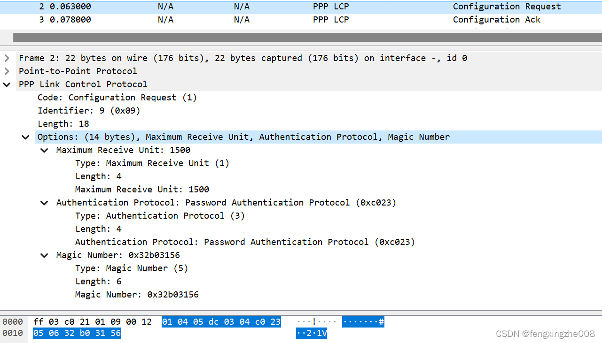Select the Length: 18 field
The image size is (602, 343).
(x=63, y=124)
